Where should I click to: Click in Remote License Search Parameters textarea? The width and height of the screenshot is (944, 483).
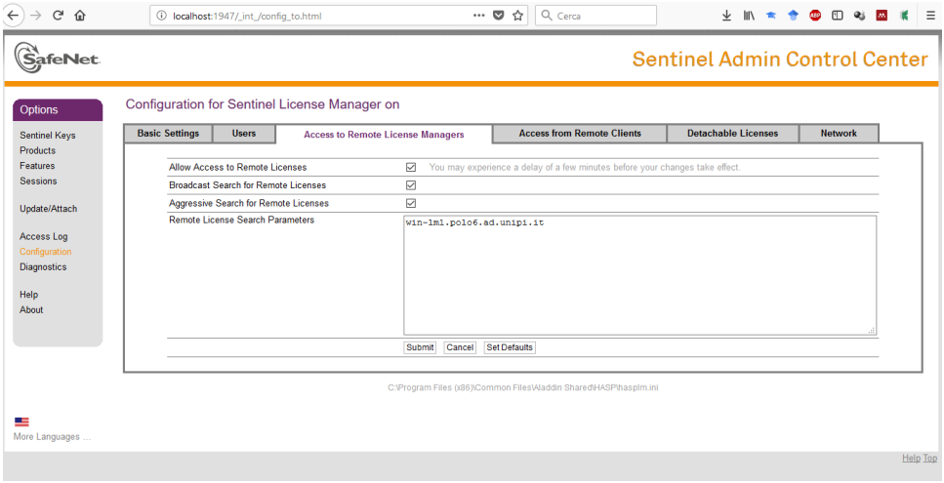[640, 275]
